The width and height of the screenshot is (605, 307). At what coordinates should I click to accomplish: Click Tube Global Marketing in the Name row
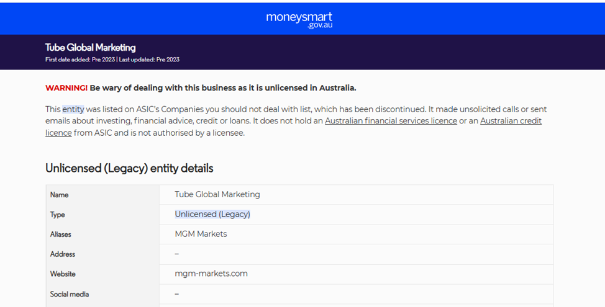tap(217, 195)
